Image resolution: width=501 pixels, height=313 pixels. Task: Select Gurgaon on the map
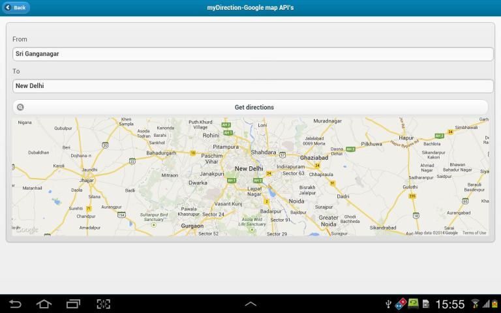(x=192, y=226)
